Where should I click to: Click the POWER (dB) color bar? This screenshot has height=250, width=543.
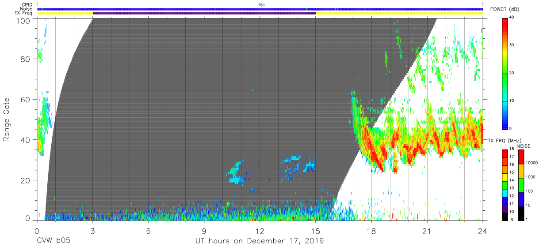point(505,73)
